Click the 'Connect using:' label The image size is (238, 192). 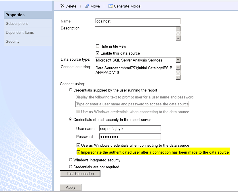click(72, 84)
